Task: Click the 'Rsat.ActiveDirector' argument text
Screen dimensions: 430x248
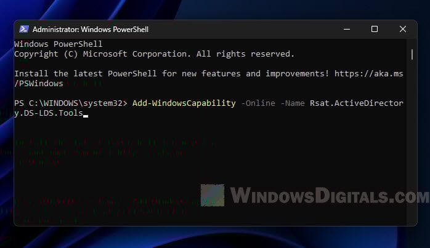Action: coord(357,103)
